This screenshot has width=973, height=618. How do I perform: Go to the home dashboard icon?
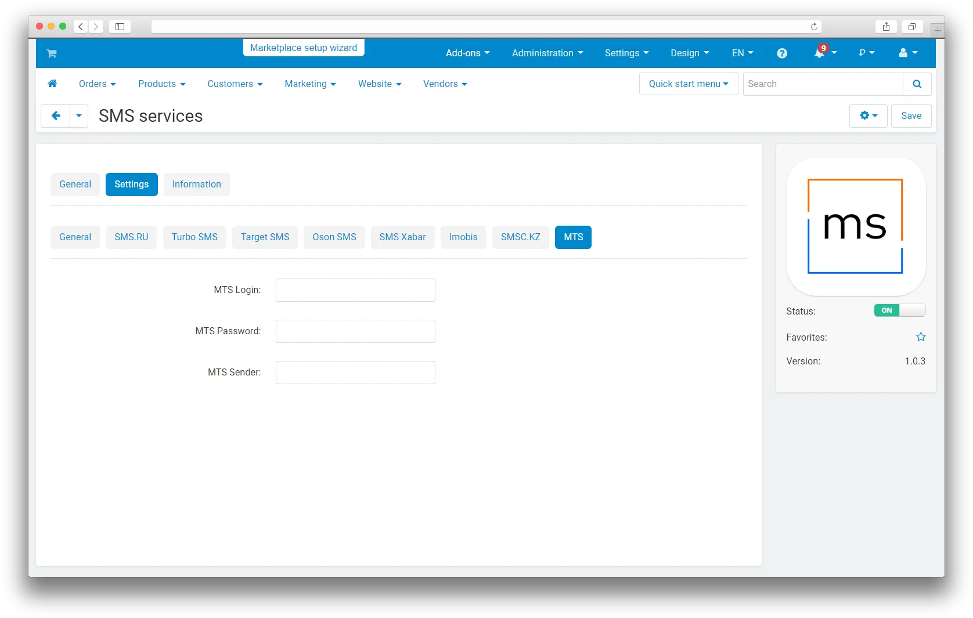(52, 84)
